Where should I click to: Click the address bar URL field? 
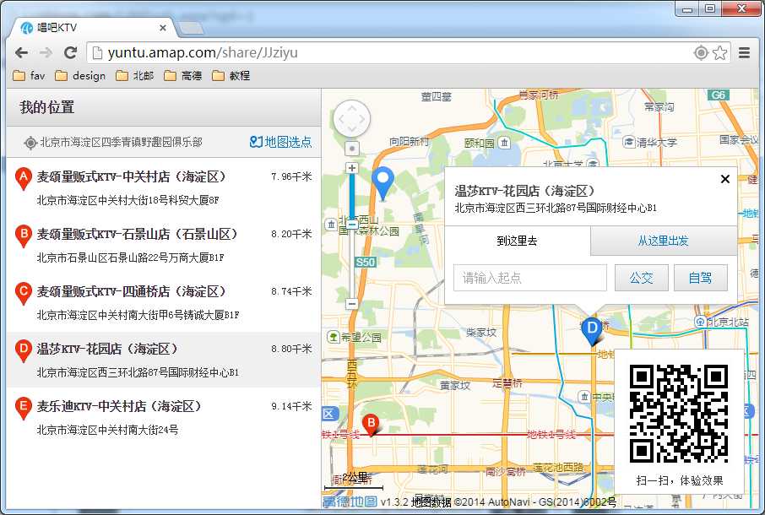(390, 52)
